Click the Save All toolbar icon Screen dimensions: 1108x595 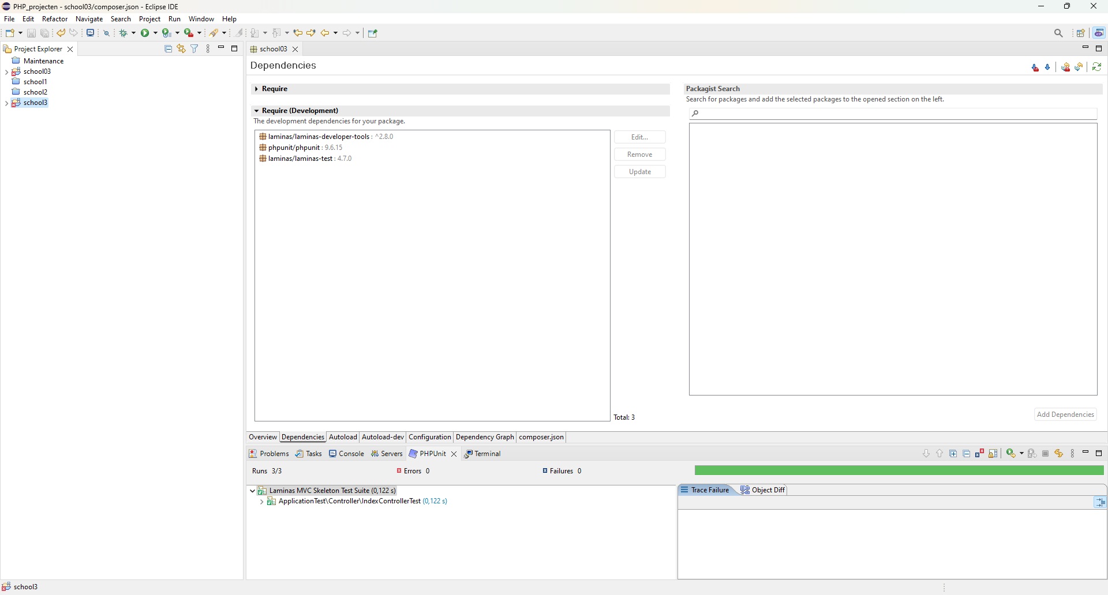45,33
